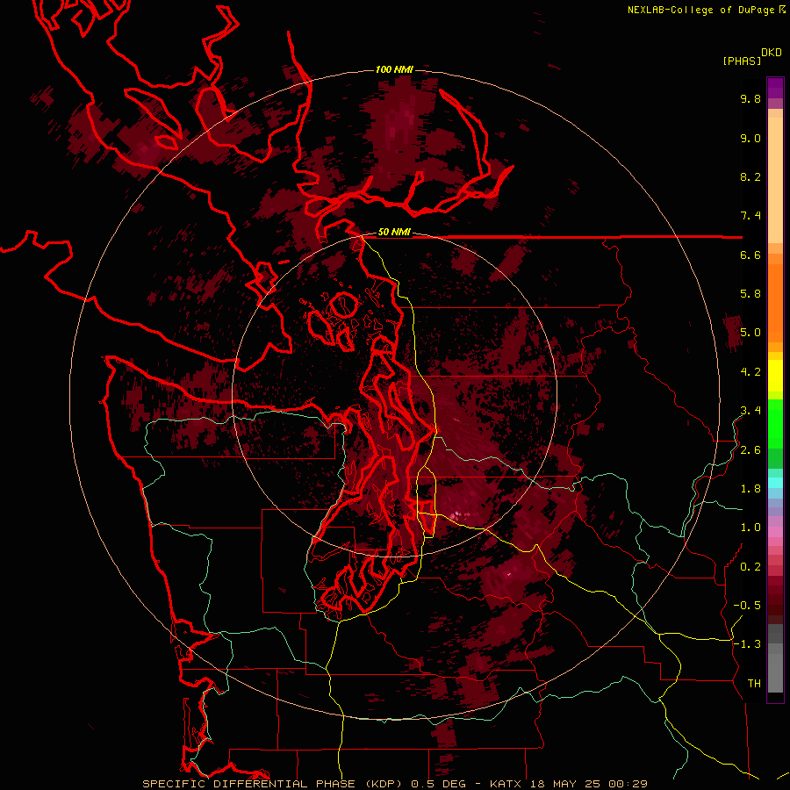Viewport: 790px width, 790px height.
Task: Select the -1.3 scale value
Action: click(747, 644)
